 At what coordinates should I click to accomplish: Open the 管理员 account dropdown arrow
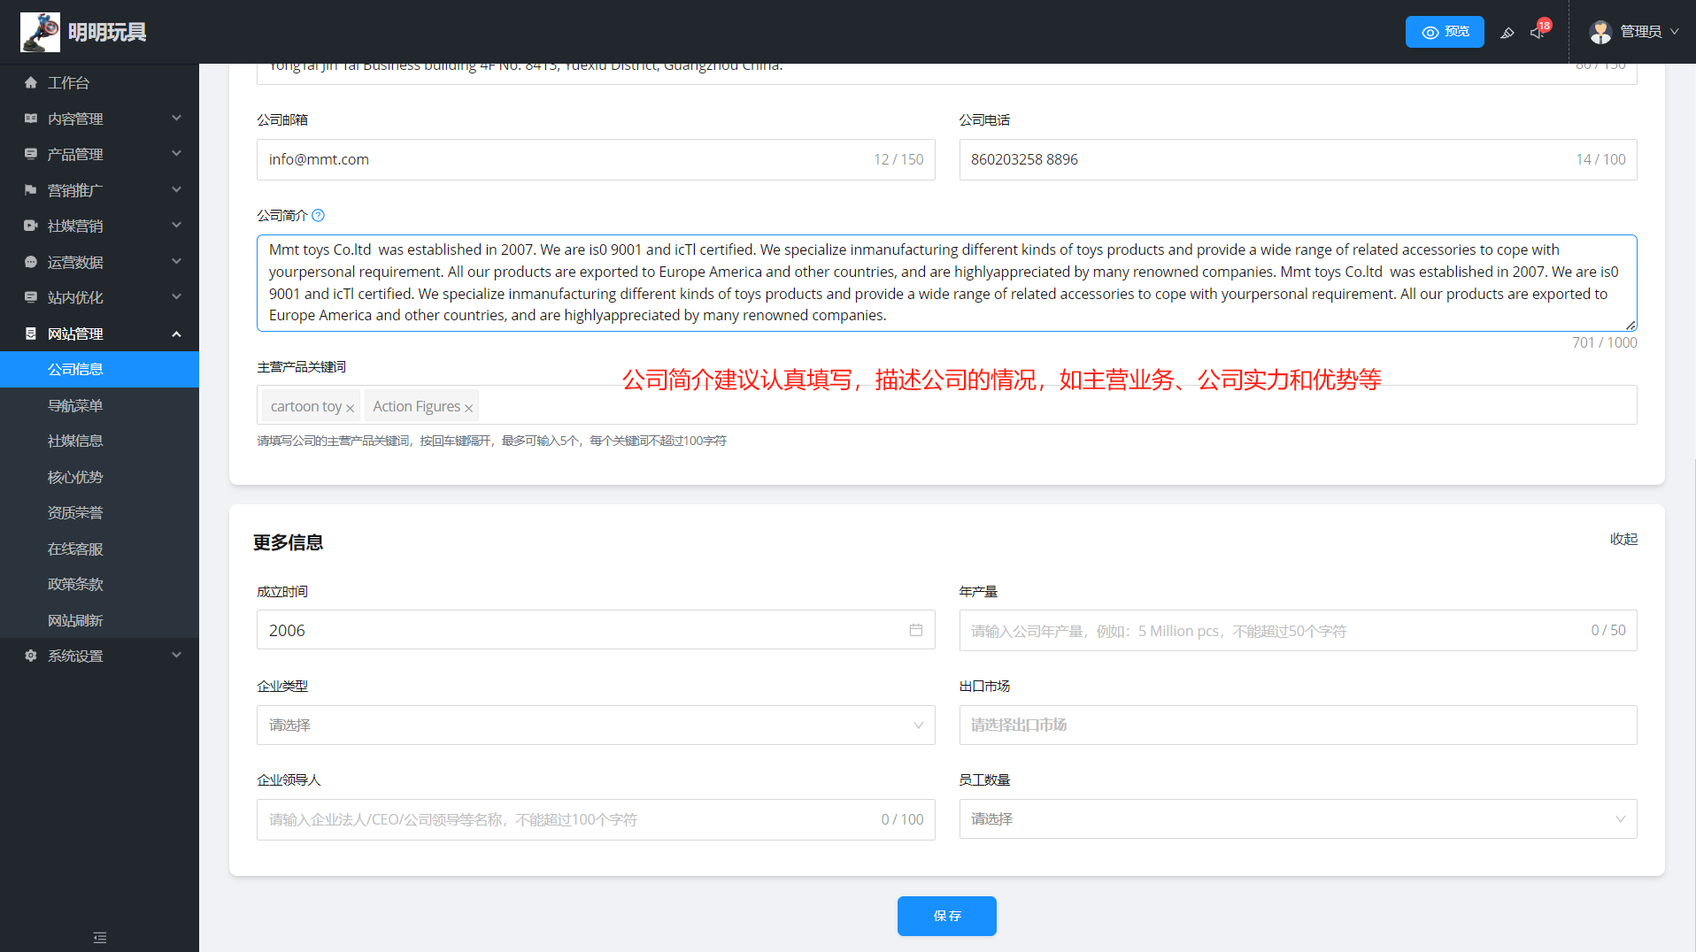(1674, 32)
